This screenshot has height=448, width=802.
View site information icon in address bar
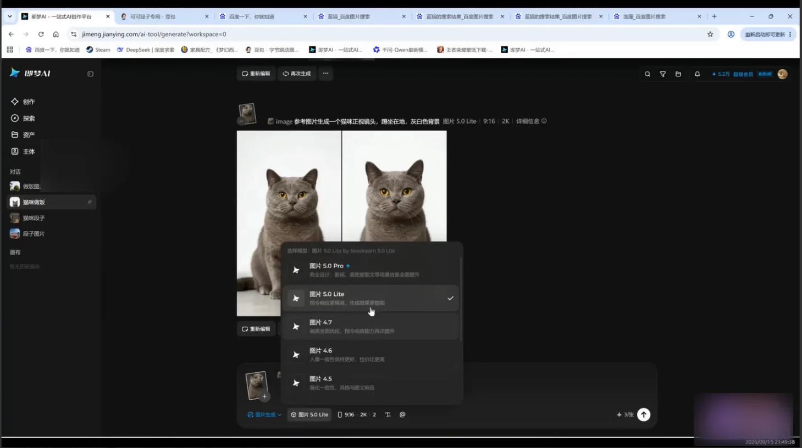pyautogui.click(x=74, y=34)
